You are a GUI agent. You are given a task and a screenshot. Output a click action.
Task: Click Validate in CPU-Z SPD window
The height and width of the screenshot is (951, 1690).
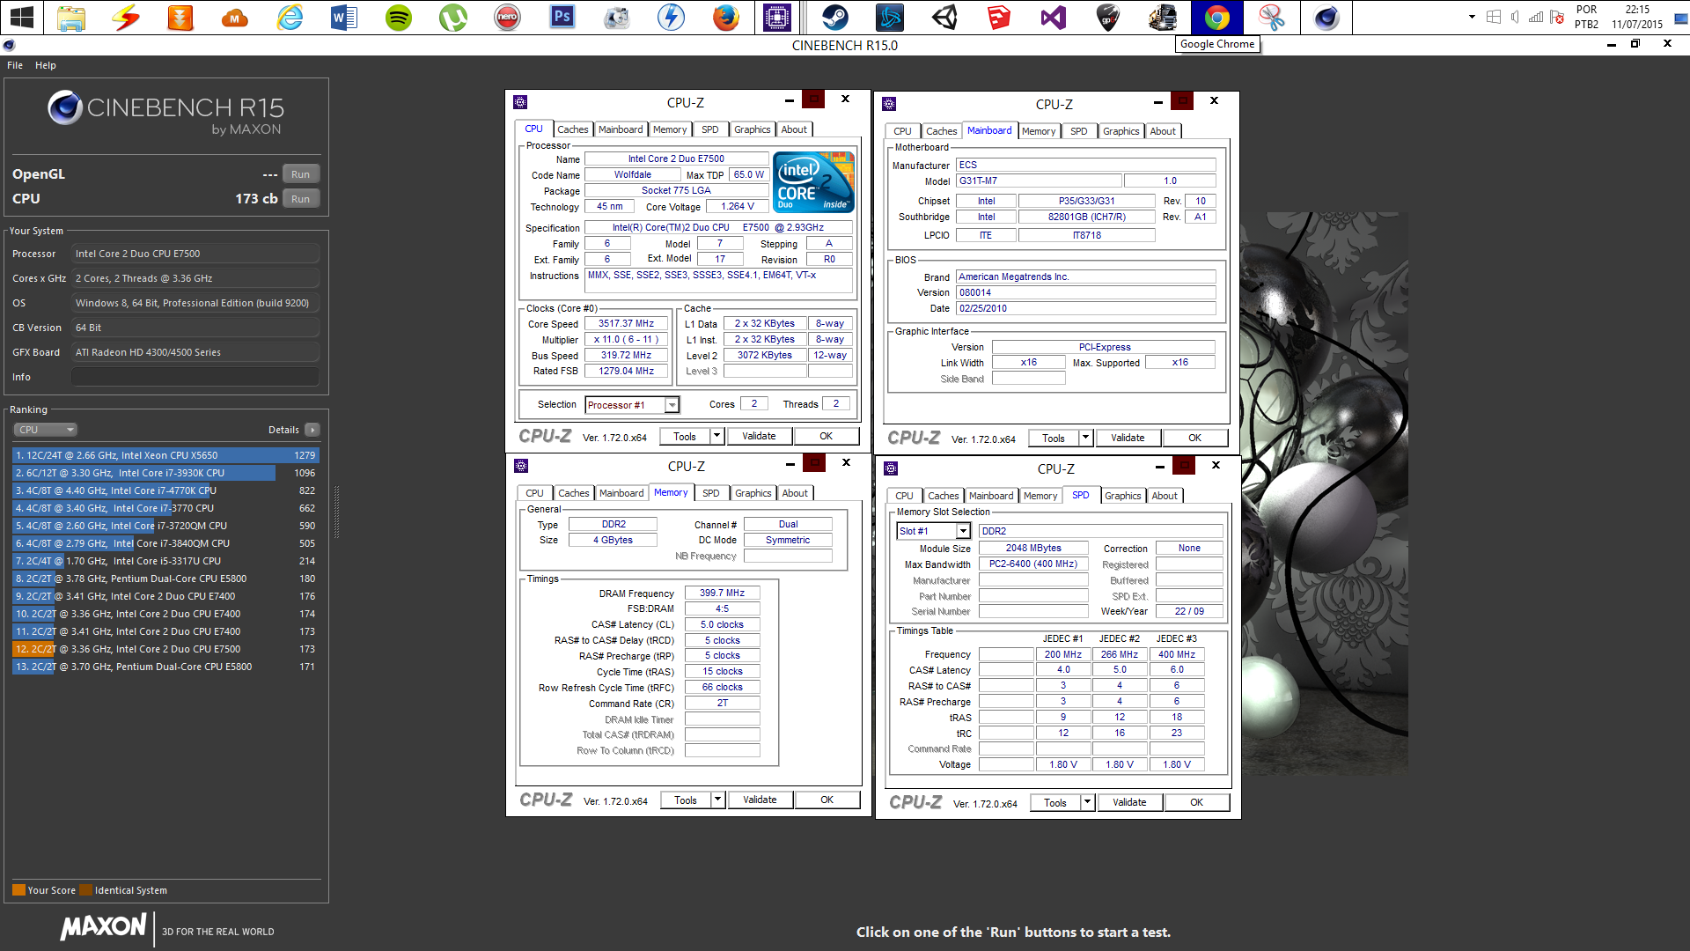[1129, 802]
